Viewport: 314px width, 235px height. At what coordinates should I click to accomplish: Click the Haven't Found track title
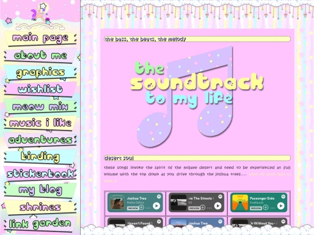point(140,223)
